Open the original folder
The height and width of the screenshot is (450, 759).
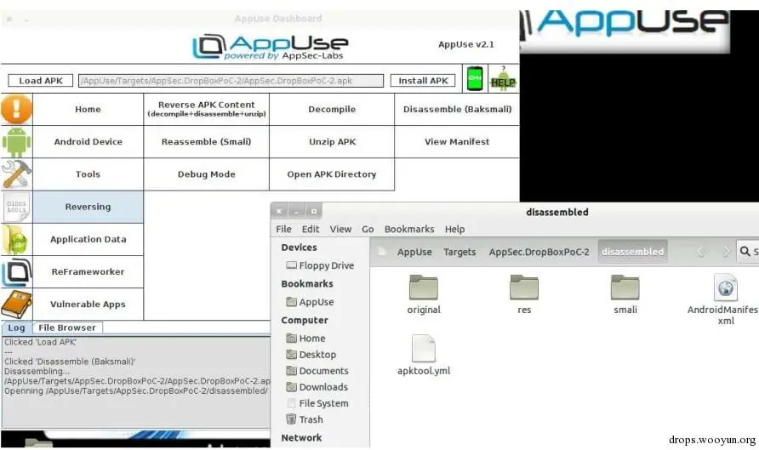(424, 294)
